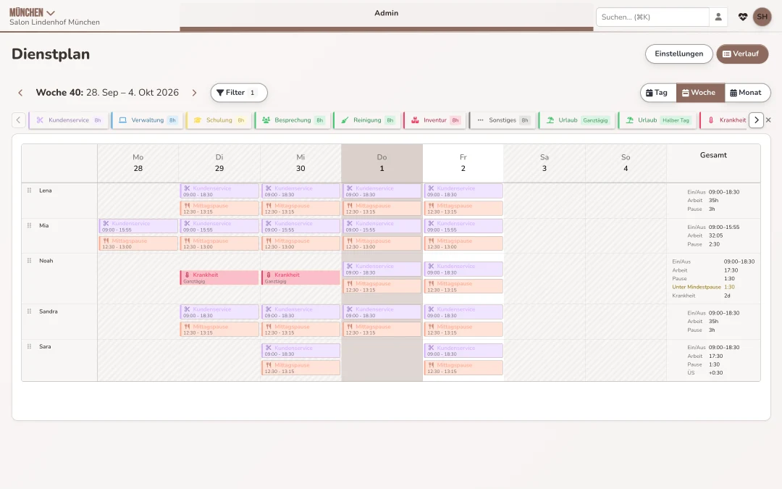Go to the next week
The image size is (782, 489).
point(195,93)
